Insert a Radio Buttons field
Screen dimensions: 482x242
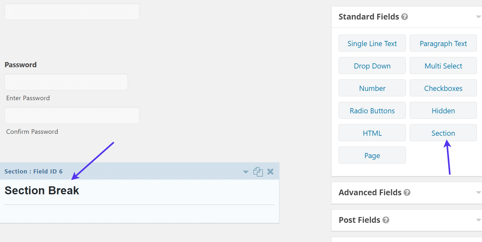pos(372,110)
